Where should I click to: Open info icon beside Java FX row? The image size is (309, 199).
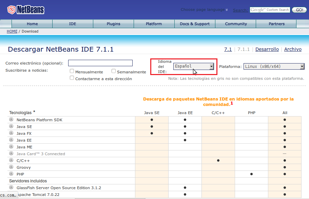coord(11,133)
